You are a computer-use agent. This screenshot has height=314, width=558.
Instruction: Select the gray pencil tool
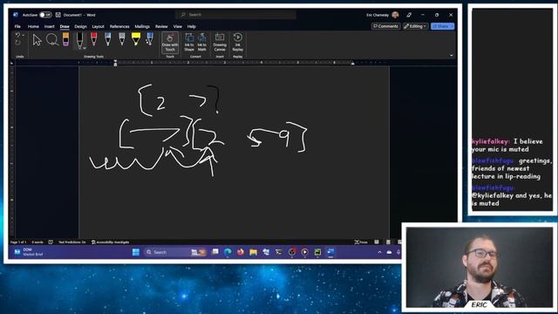(122, 39)
